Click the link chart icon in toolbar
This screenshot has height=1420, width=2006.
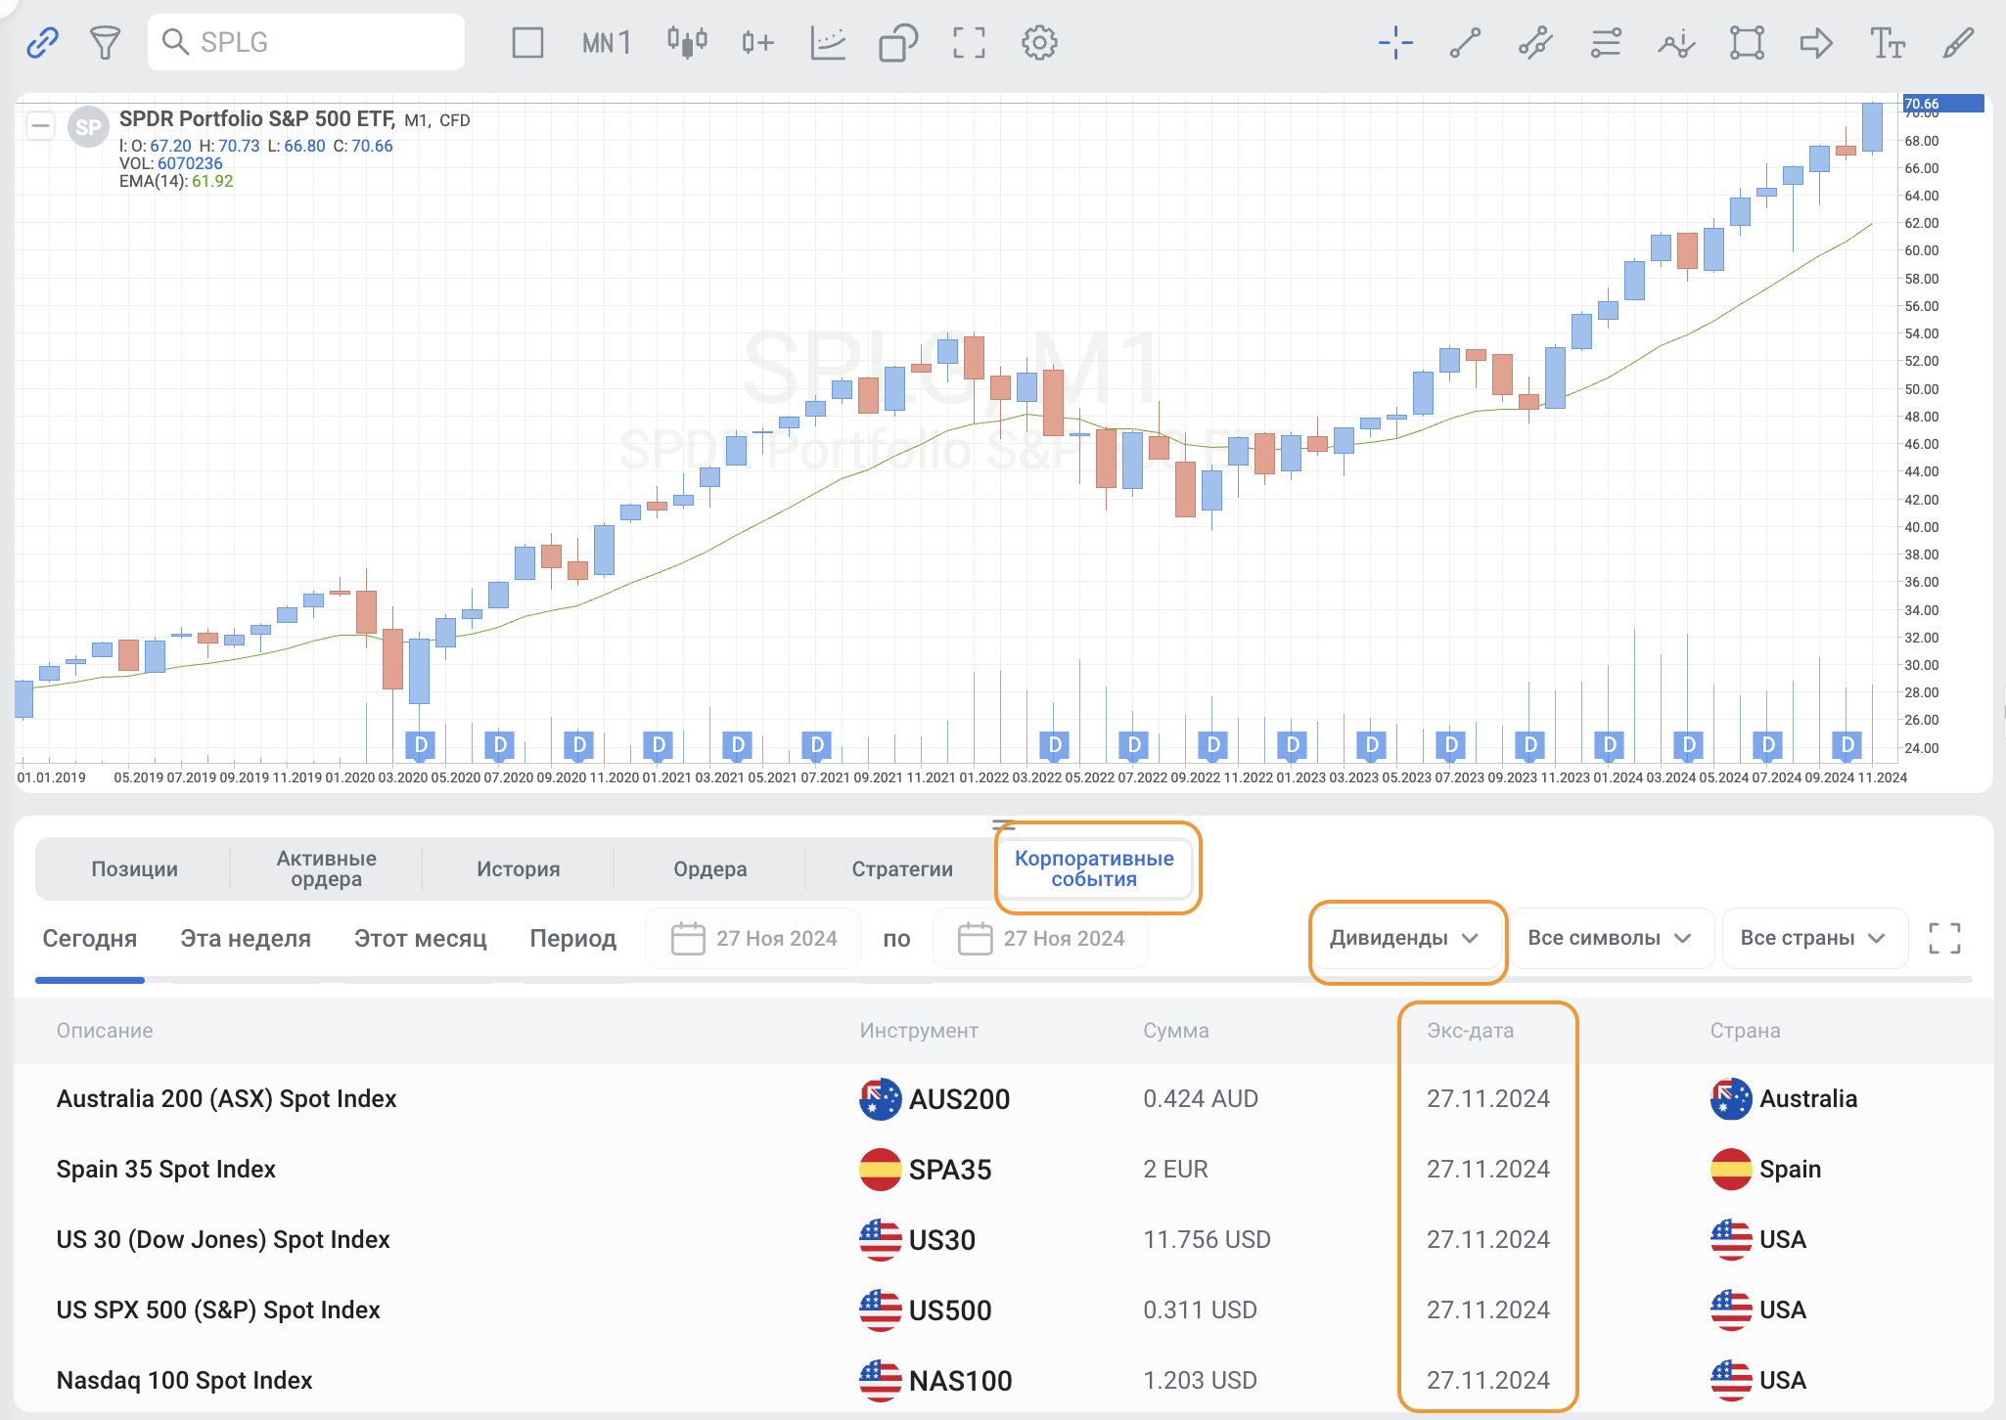pos(42,42)
